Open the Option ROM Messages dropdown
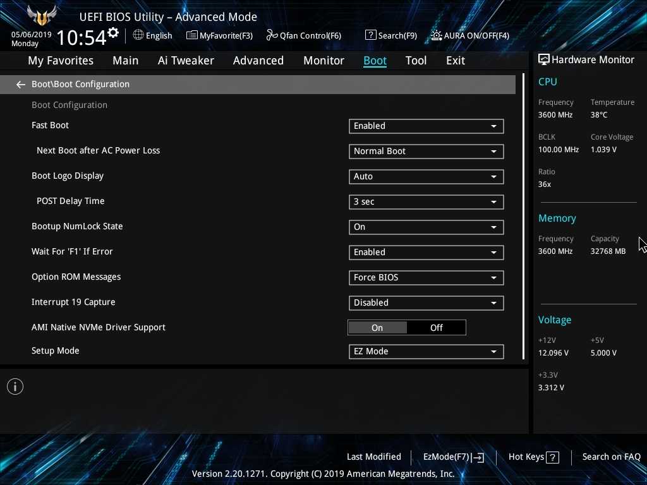Image resolution: width=647 pixels, height=485 pixels. pyautogui.click(x=426, y=278)
